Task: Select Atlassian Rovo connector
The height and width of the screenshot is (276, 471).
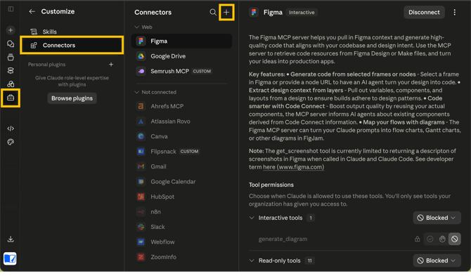Action: (x=181, y=121)
